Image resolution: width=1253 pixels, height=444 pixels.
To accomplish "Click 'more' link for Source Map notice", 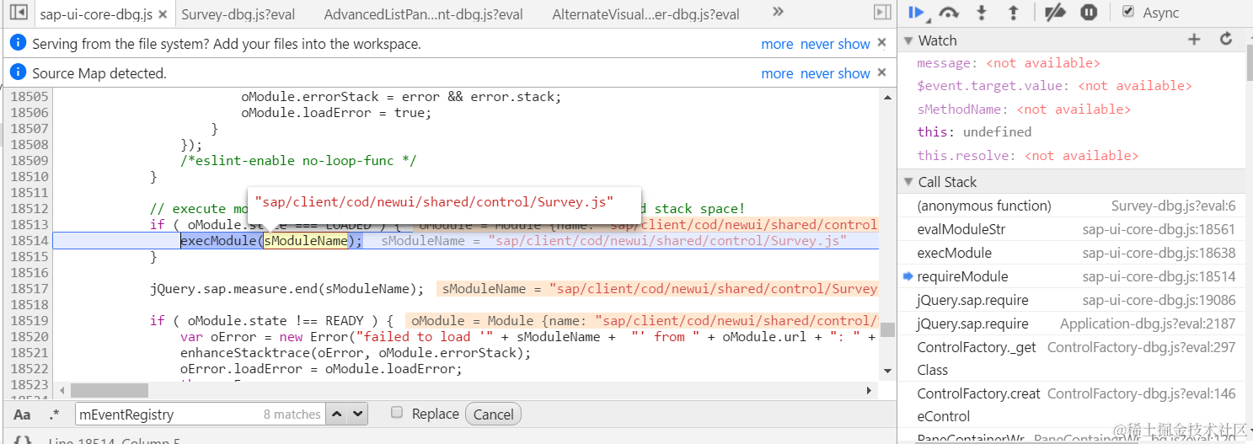I will click(x=777, y=73).
